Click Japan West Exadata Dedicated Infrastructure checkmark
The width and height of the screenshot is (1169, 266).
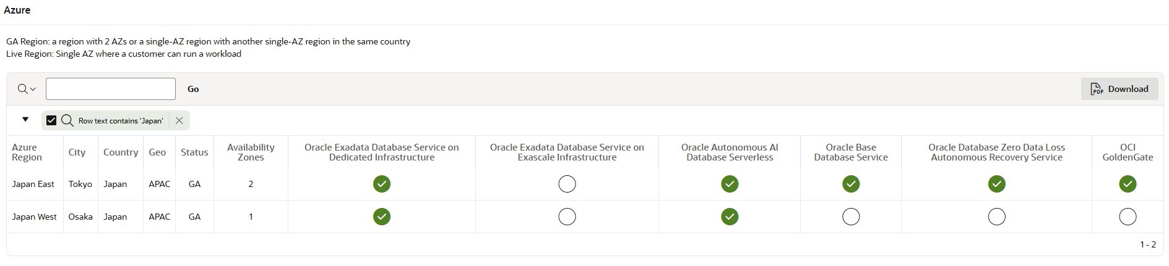point(382,217)
